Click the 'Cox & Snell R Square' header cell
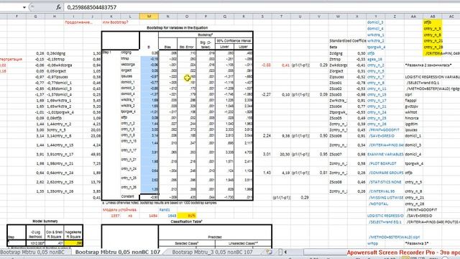Viewport: 460px width, 259px height. (x=55, y=234)
